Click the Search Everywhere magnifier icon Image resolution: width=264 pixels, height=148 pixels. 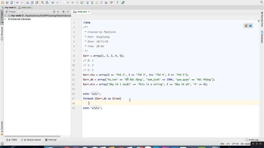pyautogui.click(x=262, y=2)
